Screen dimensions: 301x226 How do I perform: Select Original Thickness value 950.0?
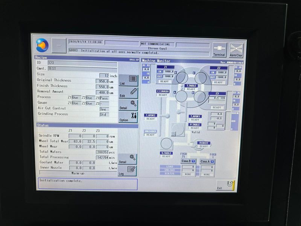click(102, 81)
